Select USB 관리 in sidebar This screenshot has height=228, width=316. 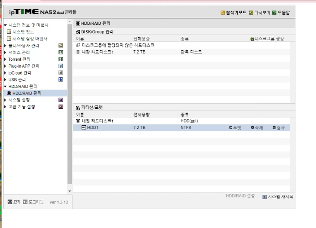tap(17, 80)
